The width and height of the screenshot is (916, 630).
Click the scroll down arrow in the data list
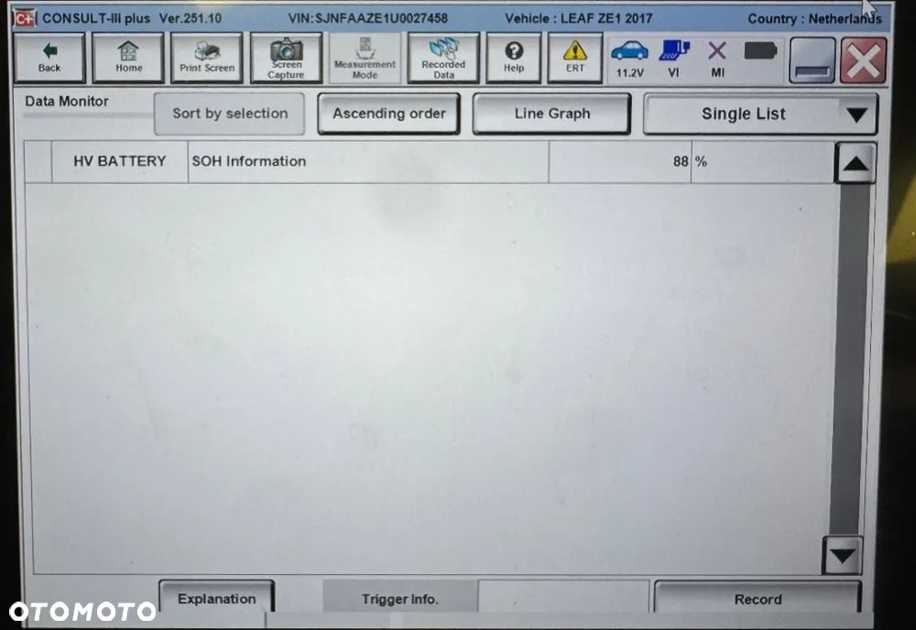pos(843,555)
